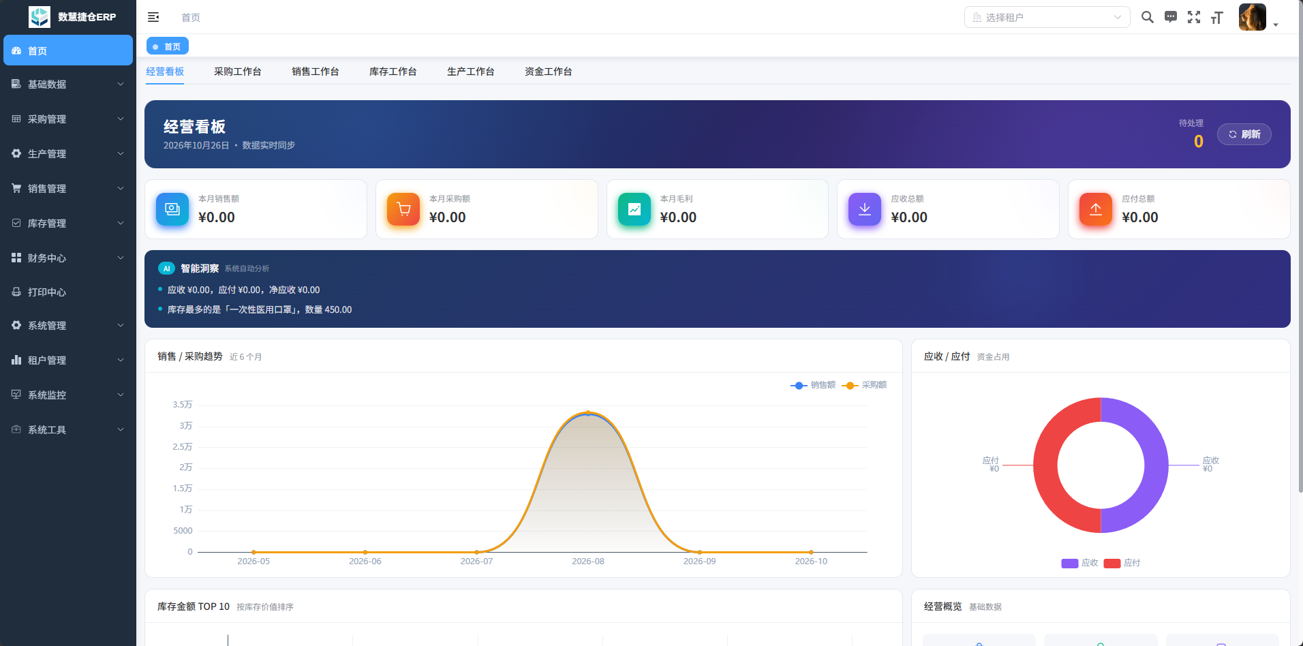1303x646 pixels.
Task: Toggle fullscreen mode icon
Action: 1194,17
